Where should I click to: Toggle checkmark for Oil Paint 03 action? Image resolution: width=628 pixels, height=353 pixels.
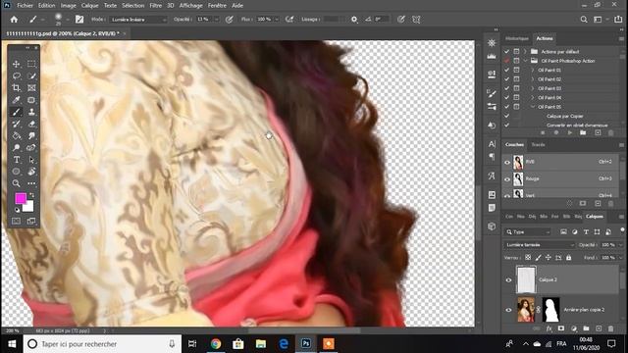(x=506, y=88)
